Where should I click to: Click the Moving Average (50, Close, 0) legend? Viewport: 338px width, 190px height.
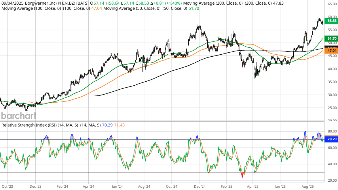(x=132, y=8)
